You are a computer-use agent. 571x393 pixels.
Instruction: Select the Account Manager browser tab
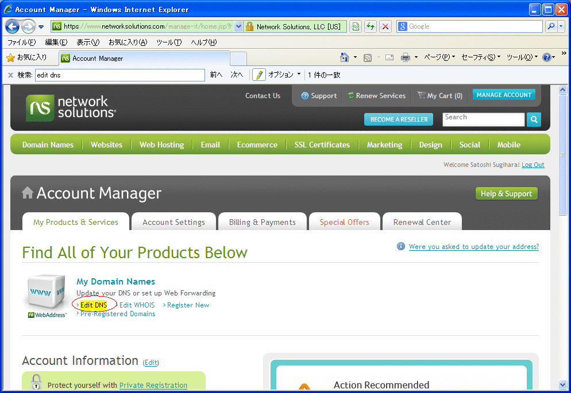point(144,58)
